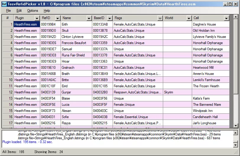This screenshot has height=156, width=240.
Task: Open the Options menu
Action: [x=33, y=11]
